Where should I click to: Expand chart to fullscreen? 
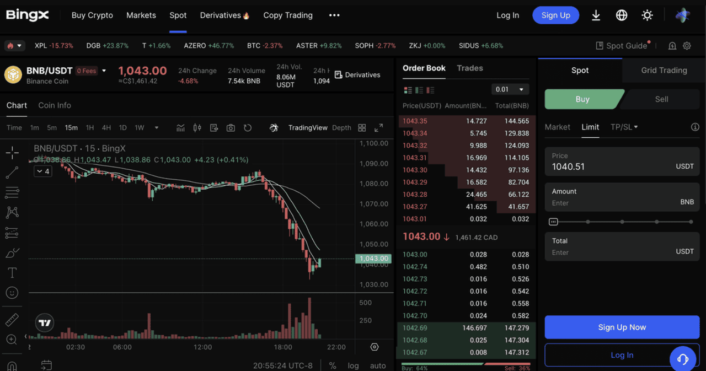378,128
